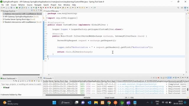The image size is (189, 106).
Task: Open the File menu
Action: [x=2, y=5]
